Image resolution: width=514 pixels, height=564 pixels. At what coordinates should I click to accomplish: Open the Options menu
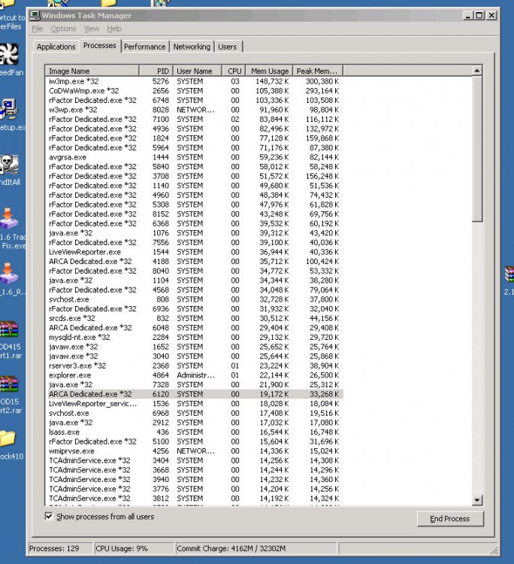point(63,29)
